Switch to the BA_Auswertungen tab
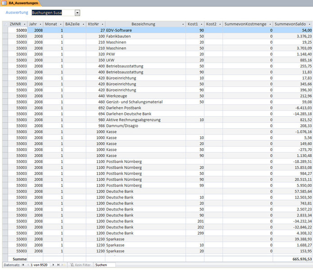Viewport: 313px width, 270px height. click(21, 3)
